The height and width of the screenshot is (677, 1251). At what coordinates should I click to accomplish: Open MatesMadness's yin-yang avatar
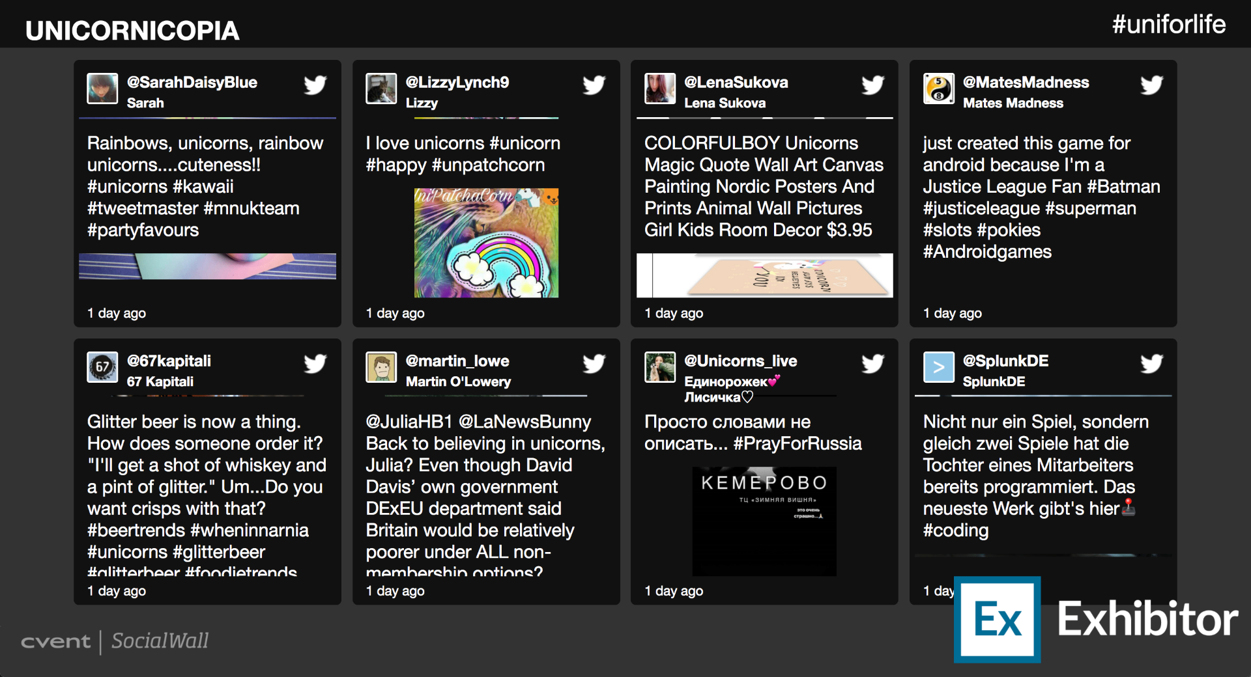coord(939,89)
